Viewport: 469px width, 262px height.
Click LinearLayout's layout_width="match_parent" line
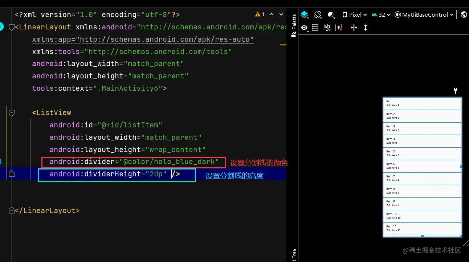coord(108,64)
